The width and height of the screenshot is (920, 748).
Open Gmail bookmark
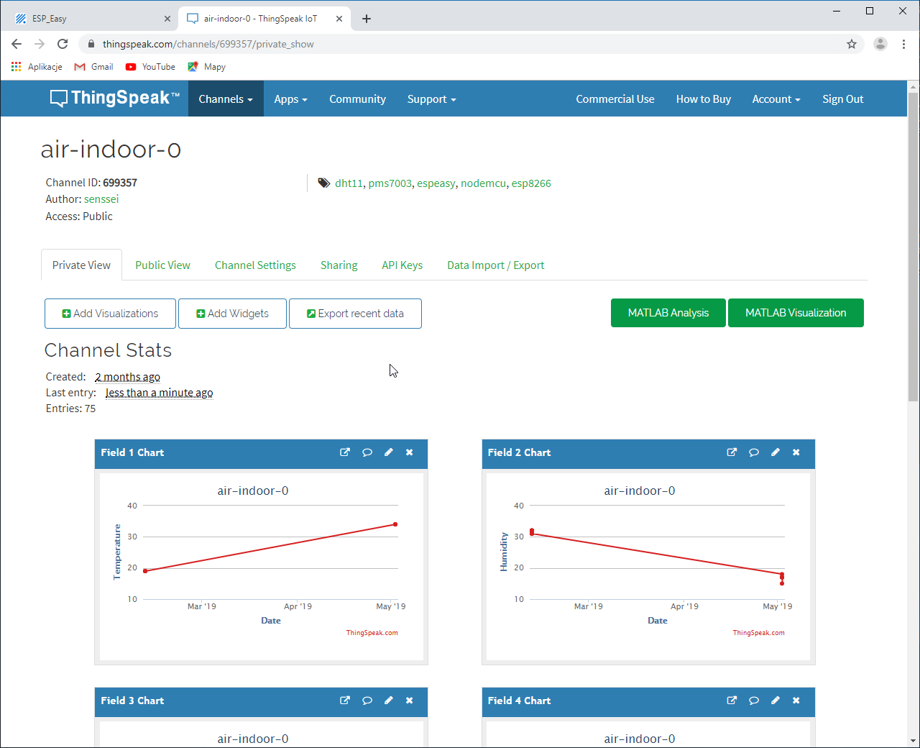[x=93, y=67]
